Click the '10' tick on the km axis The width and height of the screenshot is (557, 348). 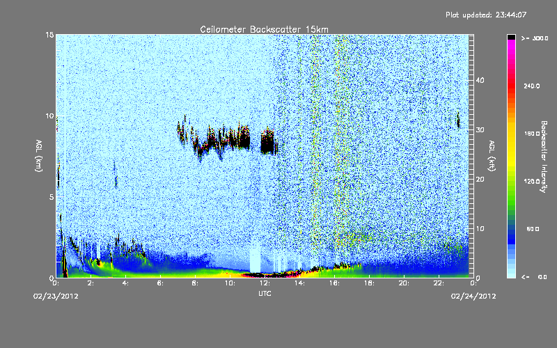49,116
